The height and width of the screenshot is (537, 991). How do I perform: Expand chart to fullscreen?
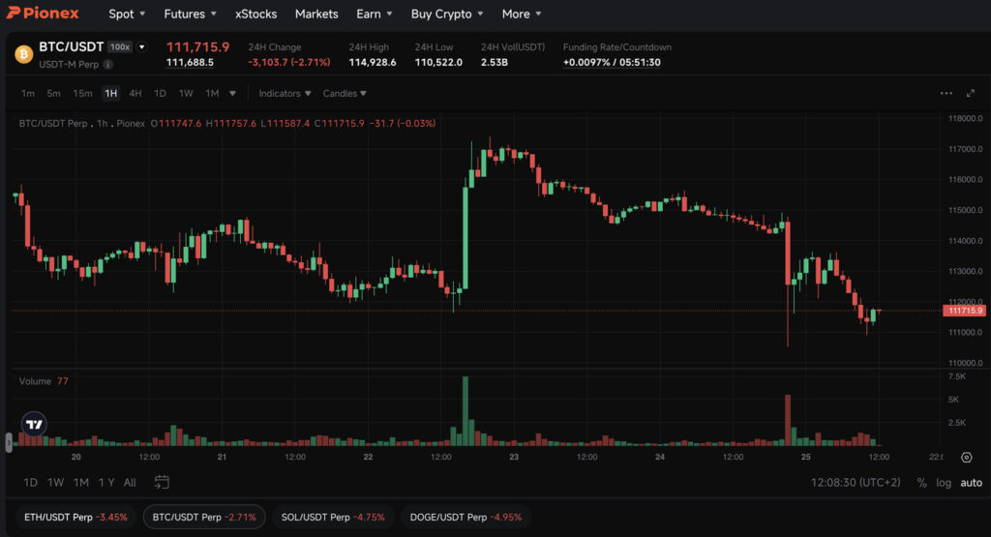coord(971,94)
